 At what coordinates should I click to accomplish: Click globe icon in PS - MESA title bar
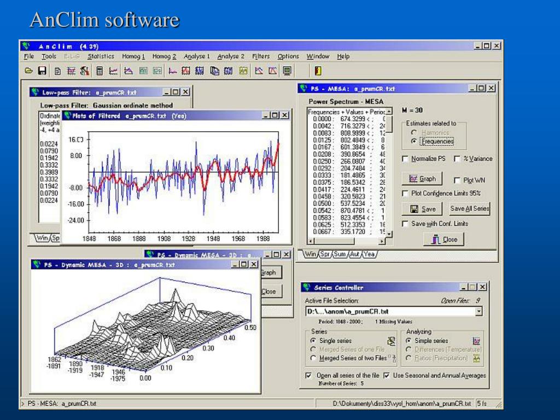click(304, 88)
